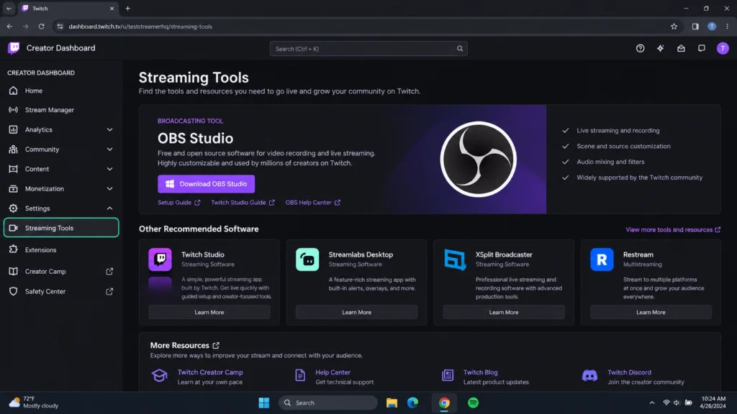
Task: Open the Windows Start menu
Action: click(263, 402)
